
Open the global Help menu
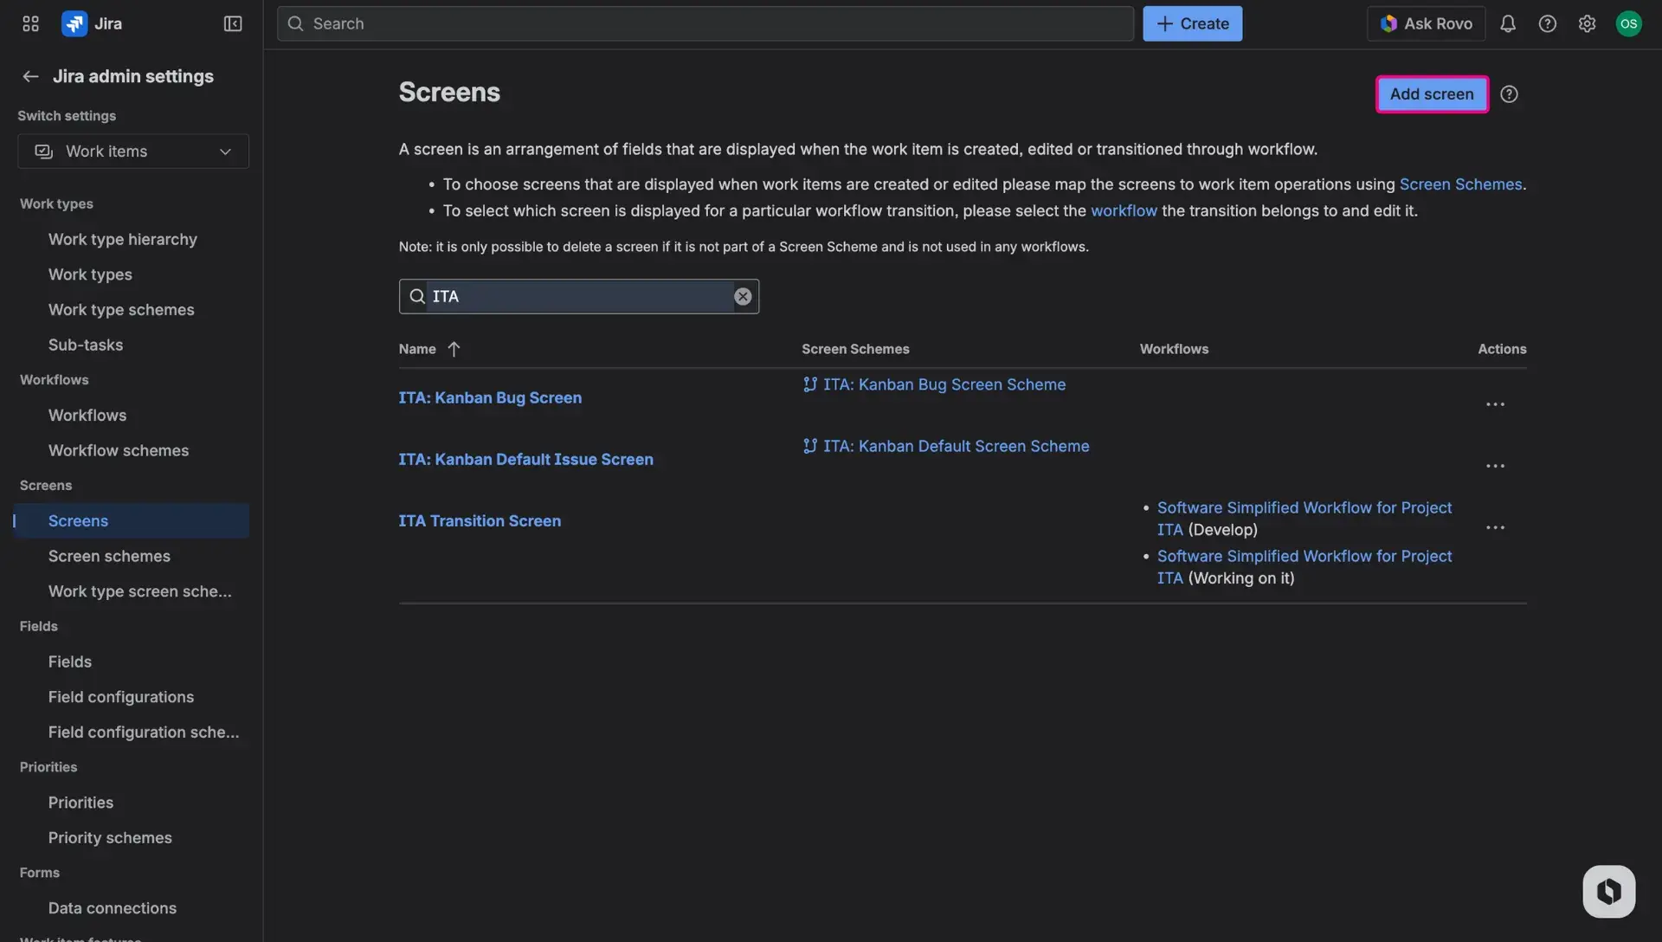[1548, 23]
